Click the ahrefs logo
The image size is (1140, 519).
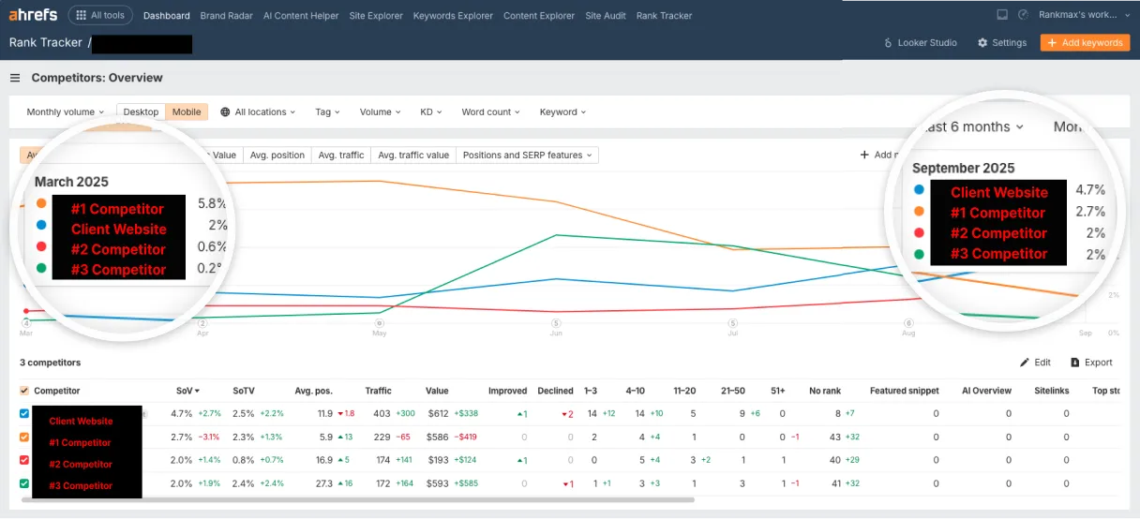point(35,15)
